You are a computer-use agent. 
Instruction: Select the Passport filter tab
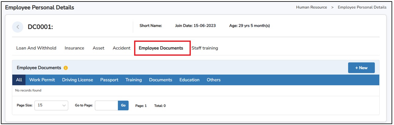point(109,80)
